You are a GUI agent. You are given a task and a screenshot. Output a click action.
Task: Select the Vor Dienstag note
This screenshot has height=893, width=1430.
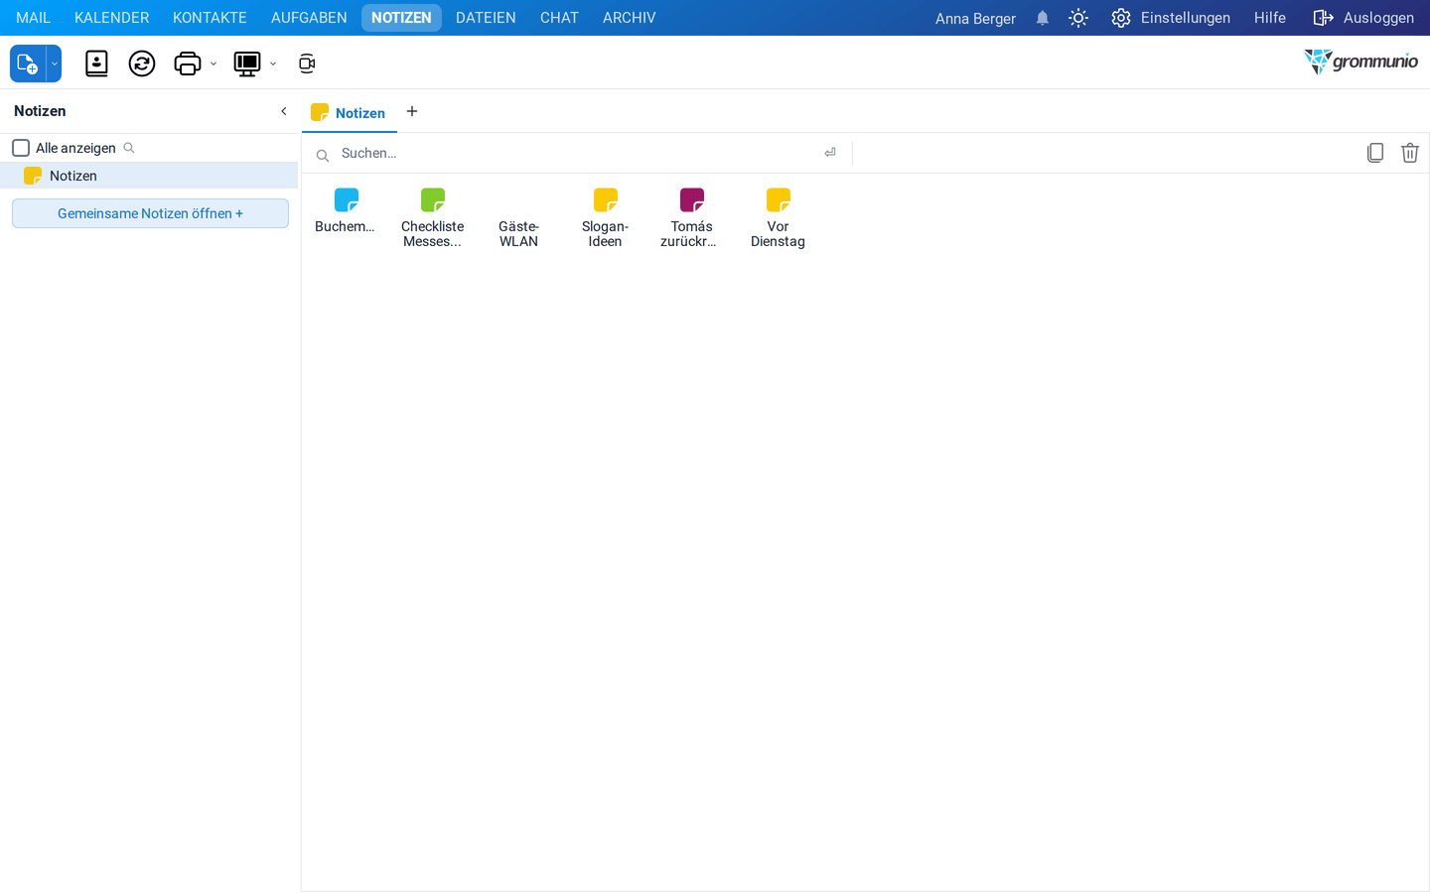pyautogui.click(x=778, y=218)
